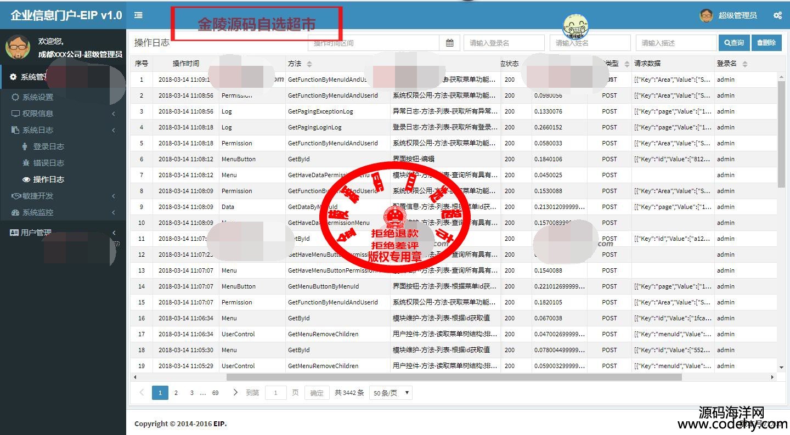Open the settings gears icon at top right
This screenshot has width=790, height=435.
(777, 15)
